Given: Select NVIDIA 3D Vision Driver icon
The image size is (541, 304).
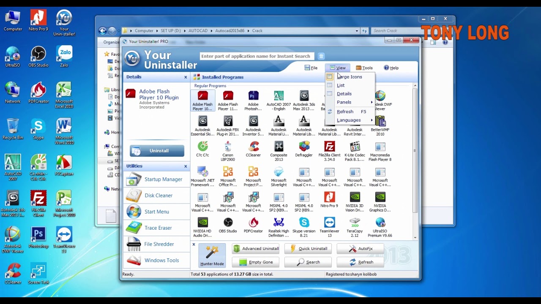Looking at the screenshot, I should (x=355, y=202).
